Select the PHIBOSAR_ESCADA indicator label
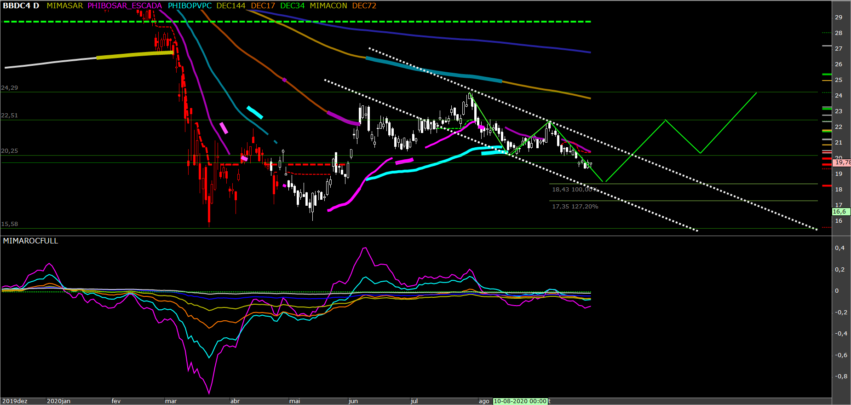Viewport: 851px width, 405px height. (125, 6)
